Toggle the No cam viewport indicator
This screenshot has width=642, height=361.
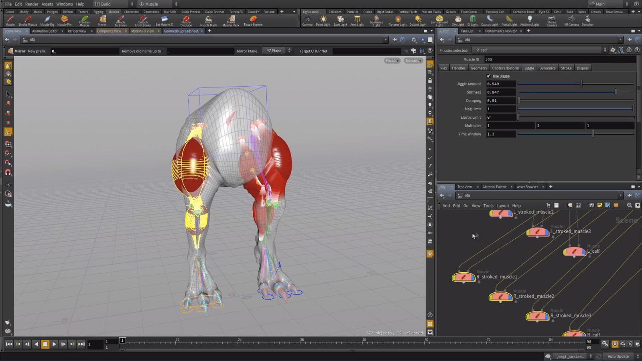tap(412, 61)
